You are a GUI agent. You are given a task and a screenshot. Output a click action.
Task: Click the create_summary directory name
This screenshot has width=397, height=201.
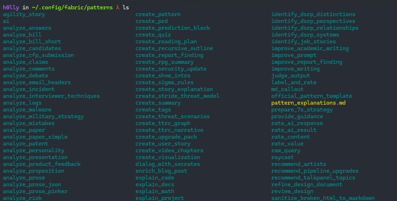click(x=158, y=103)
